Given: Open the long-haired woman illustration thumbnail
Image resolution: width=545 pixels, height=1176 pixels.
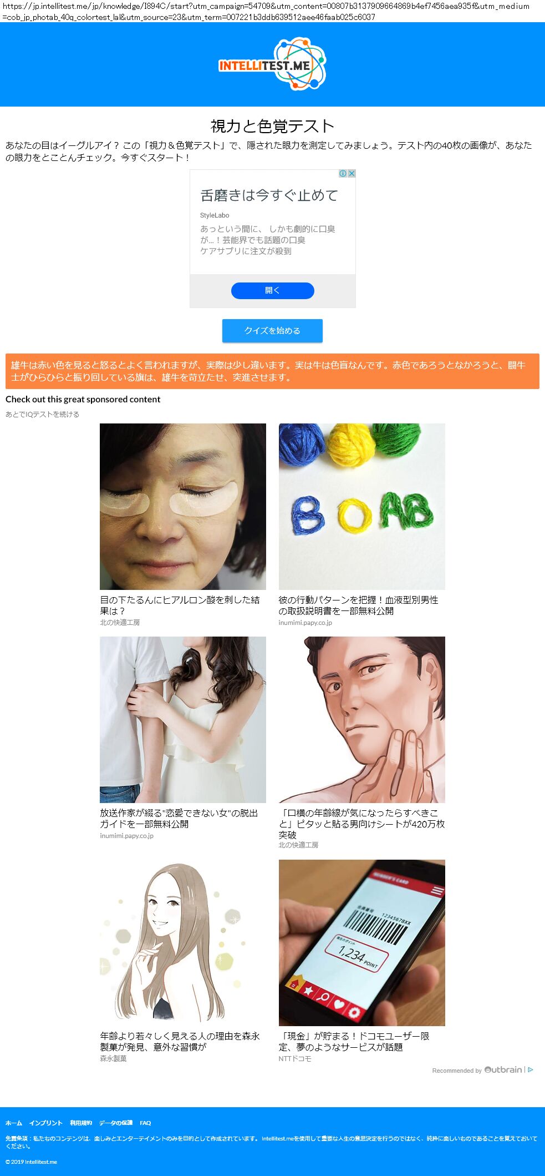Looking at the screenshot, I should pos(183,943).
